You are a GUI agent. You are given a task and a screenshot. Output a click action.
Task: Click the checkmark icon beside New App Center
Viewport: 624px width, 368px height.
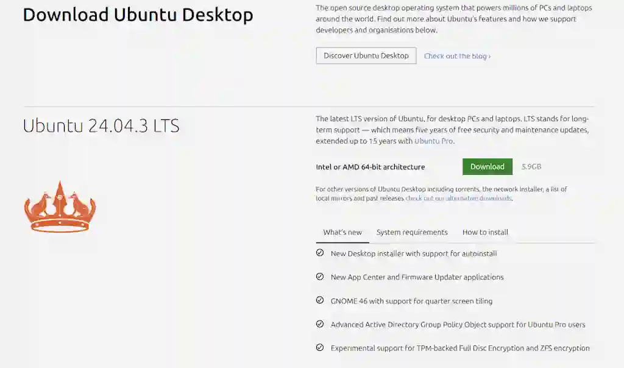(x=320, y=277)
